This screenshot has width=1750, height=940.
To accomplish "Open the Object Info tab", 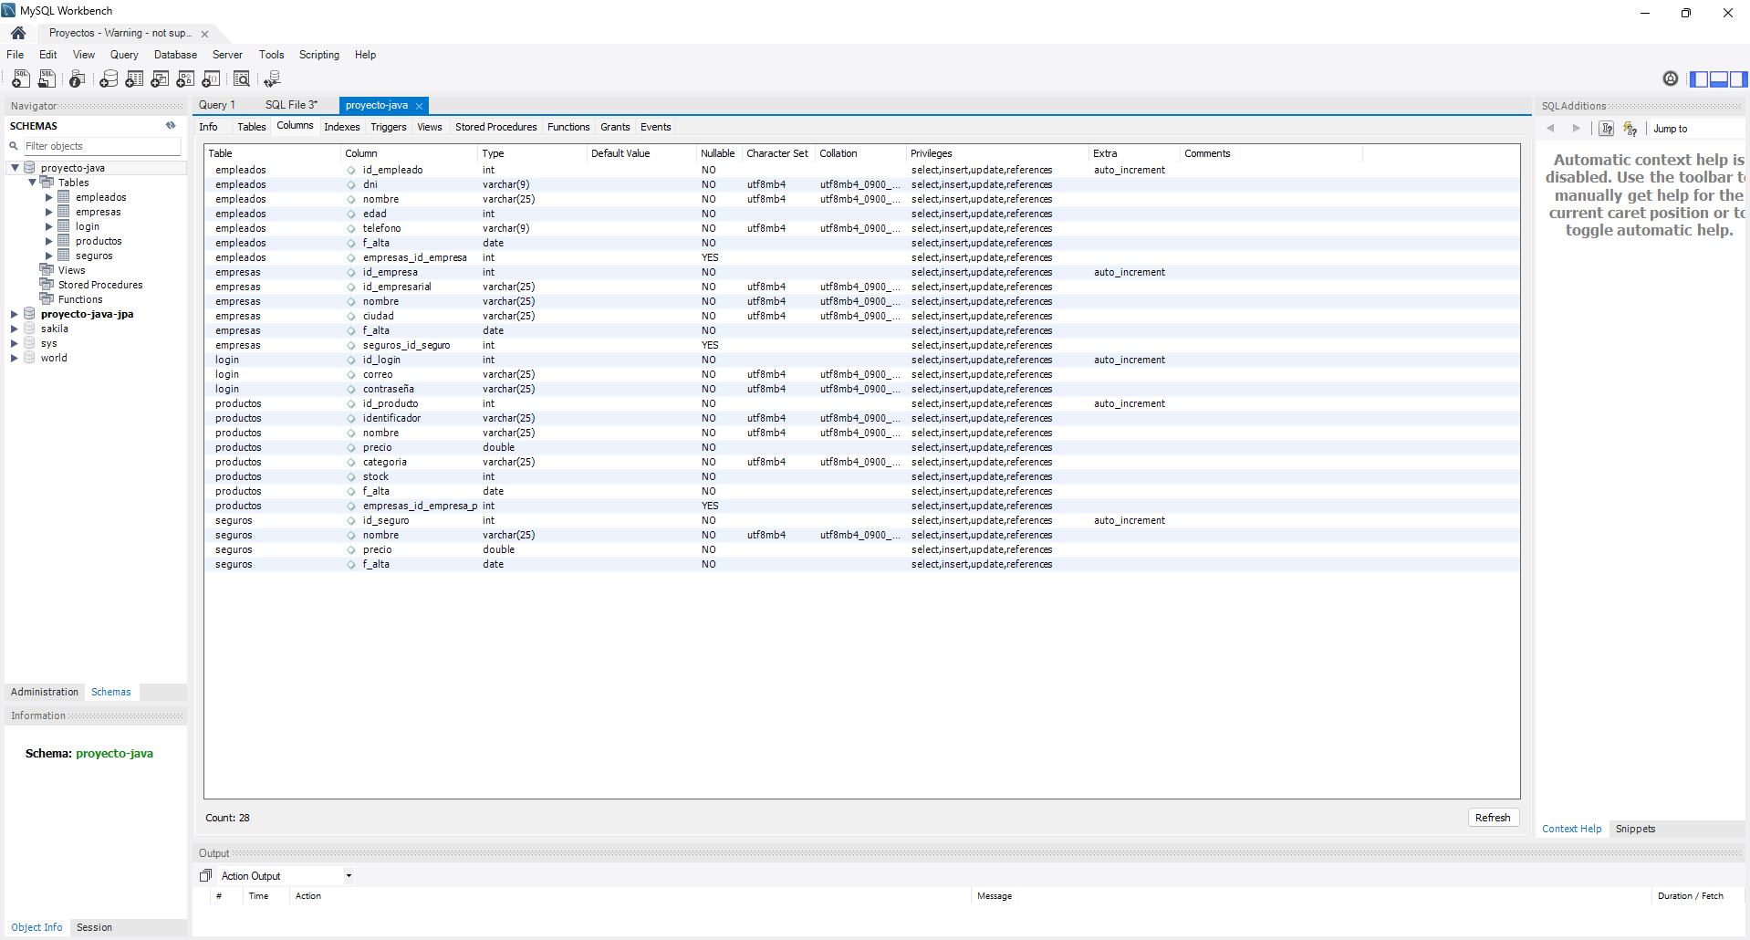I will click(36, 927).
